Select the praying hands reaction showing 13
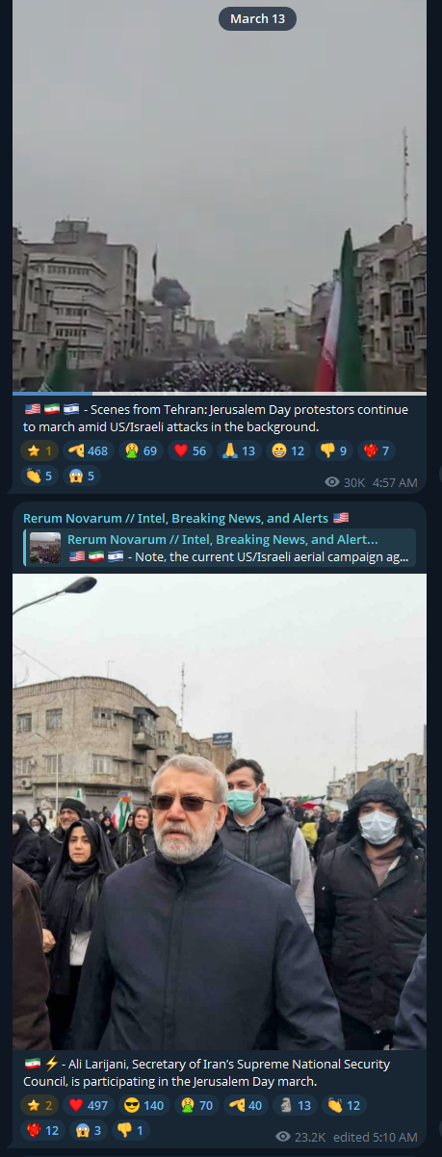 point(238,450)
